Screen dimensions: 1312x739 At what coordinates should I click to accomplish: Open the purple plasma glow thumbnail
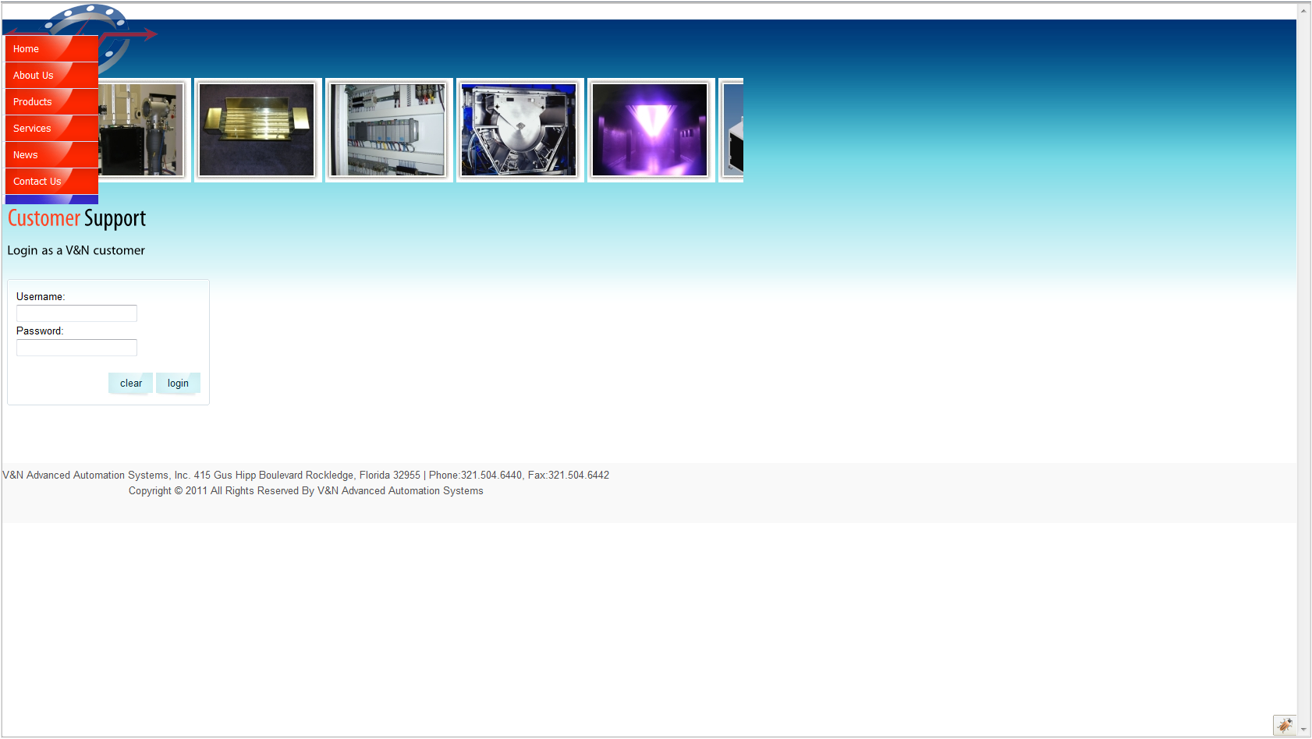coord(651,130)
